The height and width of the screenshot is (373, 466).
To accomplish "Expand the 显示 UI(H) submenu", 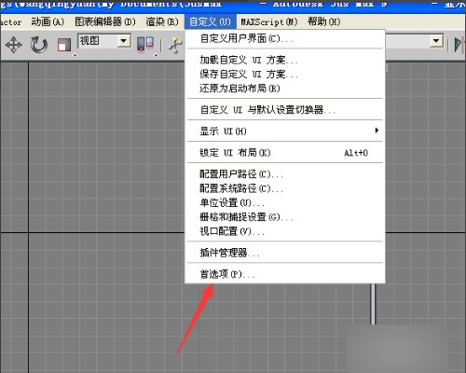I will coord(285,131).
